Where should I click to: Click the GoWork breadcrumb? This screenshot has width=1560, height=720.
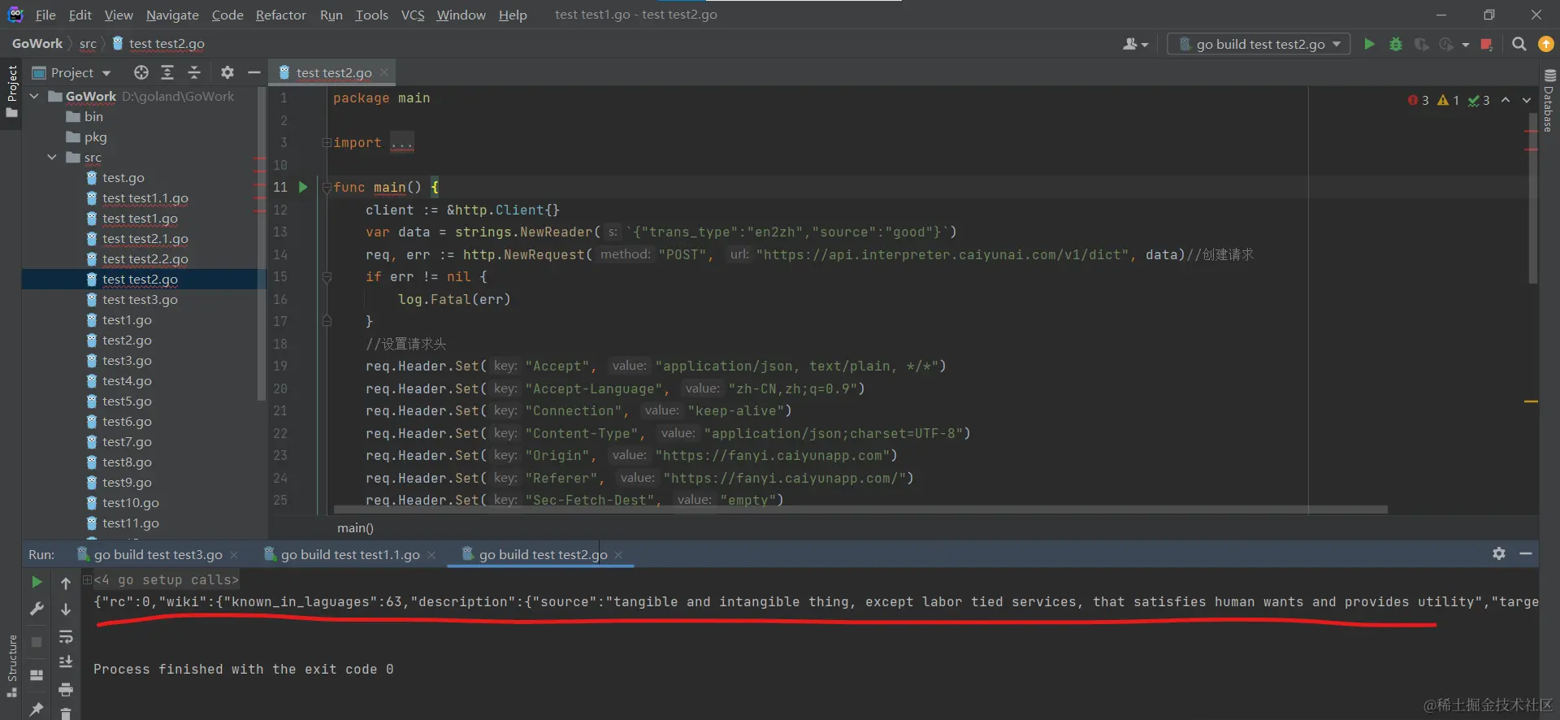point(37,43)
